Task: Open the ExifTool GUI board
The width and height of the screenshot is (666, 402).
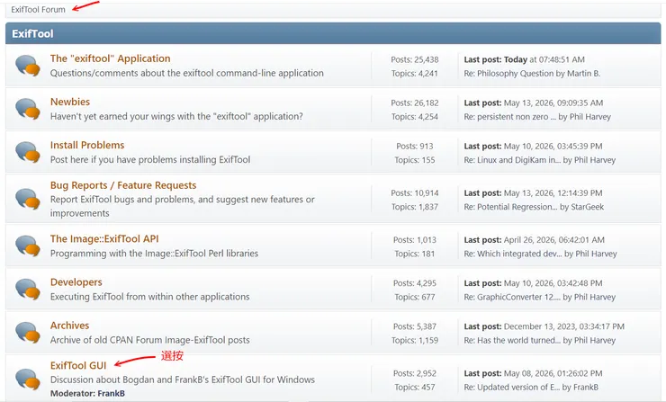Action: [x=78, y=365]
